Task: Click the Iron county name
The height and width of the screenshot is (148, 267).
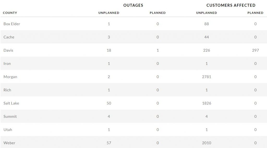Action: coord(7,64)
